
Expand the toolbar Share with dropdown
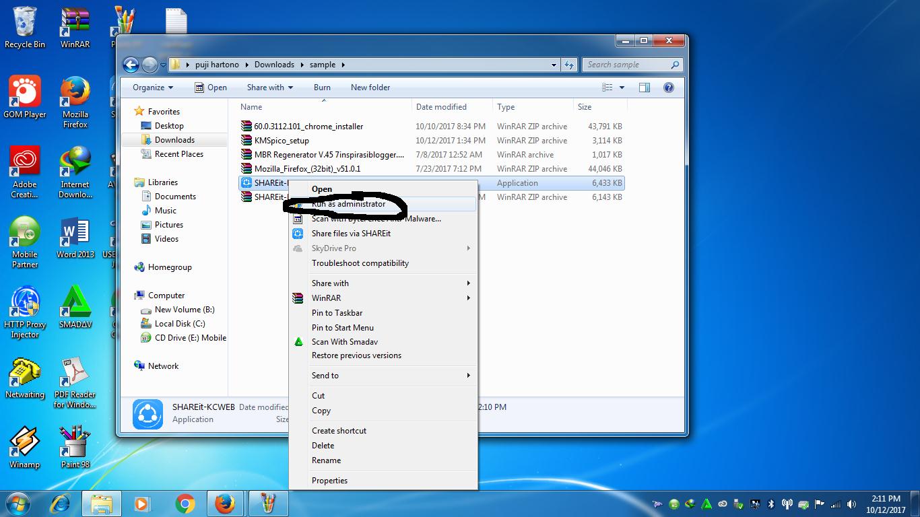pyautogui.click(x=270, y=88)
